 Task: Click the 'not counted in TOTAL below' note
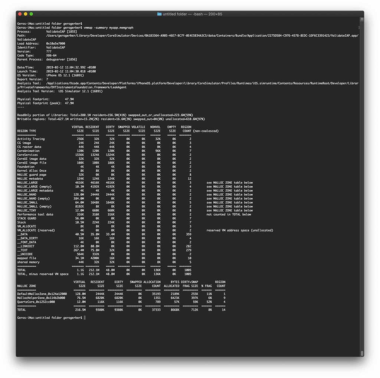point(229,214)
